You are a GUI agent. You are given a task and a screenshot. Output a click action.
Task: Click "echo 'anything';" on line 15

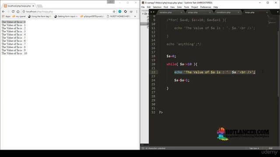pyautogui.click(x=182, y=44)
